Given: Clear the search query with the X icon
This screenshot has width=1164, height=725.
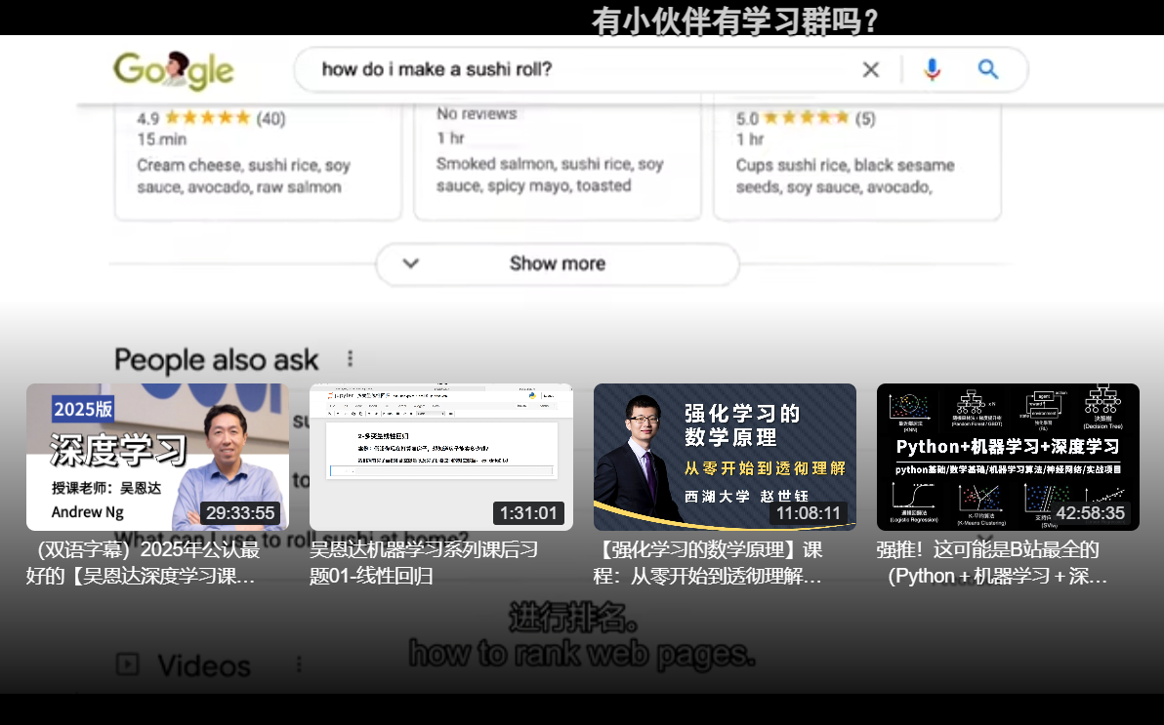Looking at the screenshot, I should point(870,69).
